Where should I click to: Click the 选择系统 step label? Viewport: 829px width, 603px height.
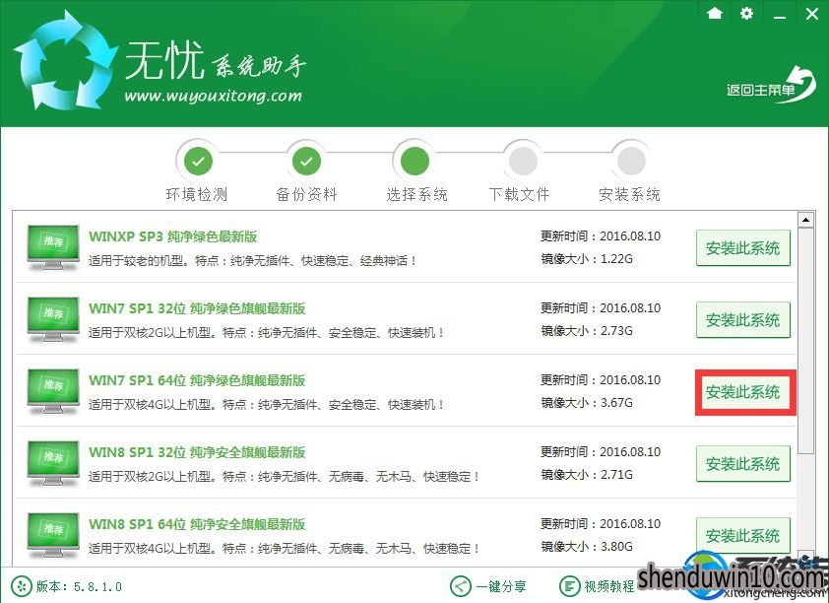coord(416,195)
